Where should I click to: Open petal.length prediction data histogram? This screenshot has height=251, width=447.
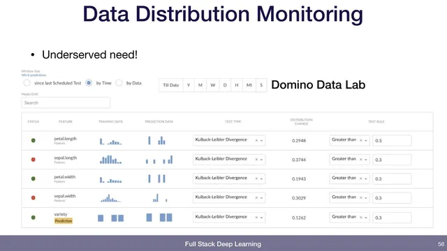pyautogui.click(x=156, y=140)
